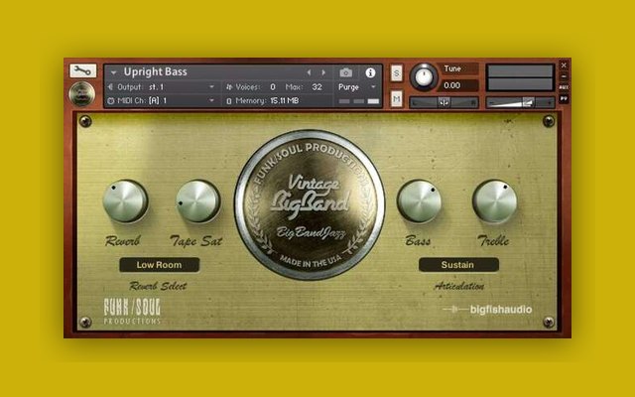635x397 pixels.
Task: Open instrument edit mode with the wrench icon
Action: [82, 70]
